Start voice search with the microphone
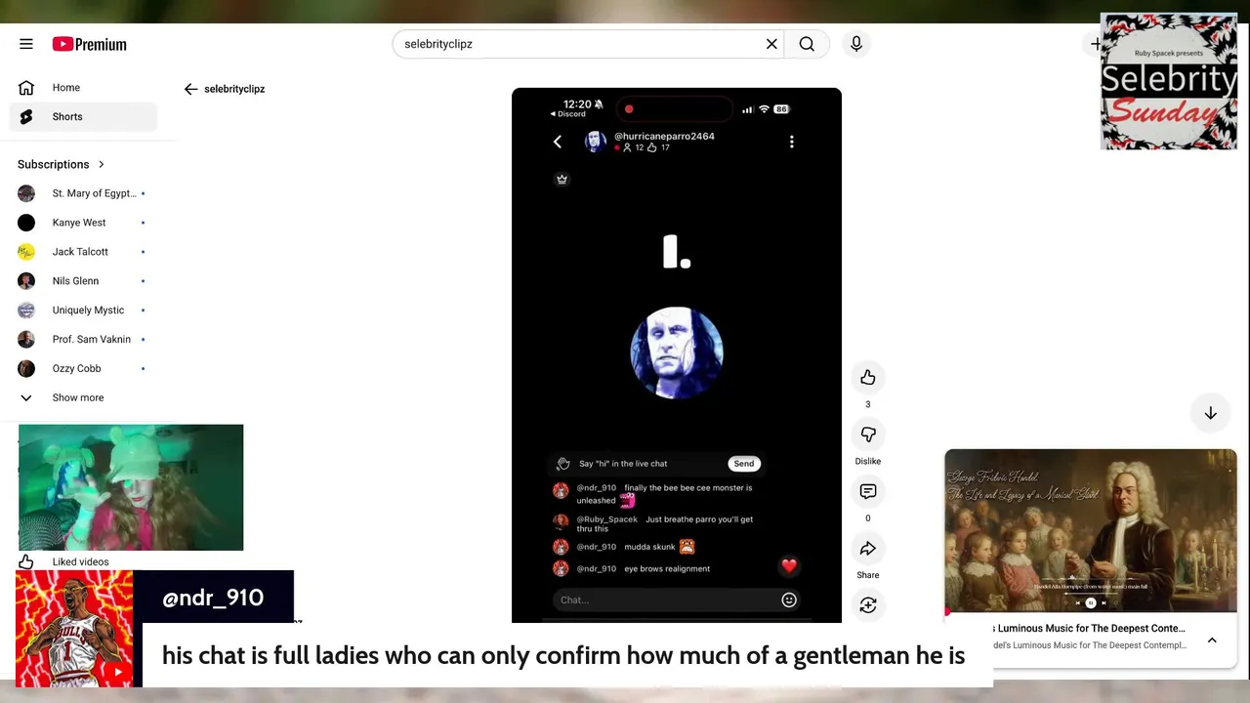The width and height of the screenshot is (1250, 703). click(x=856, y=44)
